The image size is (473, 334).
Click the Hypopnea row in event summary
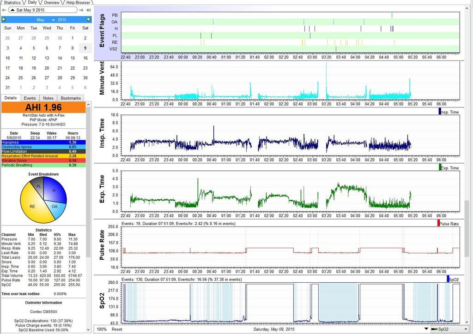(x=43, y=142)
